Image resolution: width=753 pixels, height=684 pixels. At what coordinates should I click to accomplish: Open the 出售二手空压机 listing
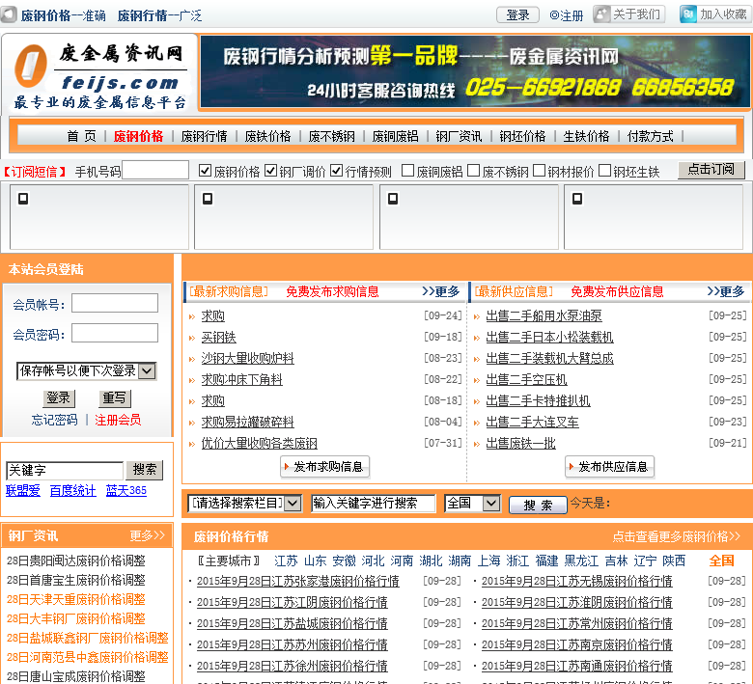(x=526, y=379)
